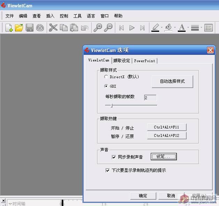
Task: Switch to the 撷取设定 tab
Action: point(122,61)
